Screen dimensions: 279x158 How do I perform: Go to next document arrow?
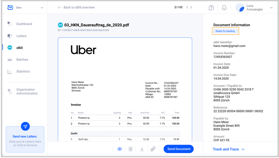click(x=191, y=7)
